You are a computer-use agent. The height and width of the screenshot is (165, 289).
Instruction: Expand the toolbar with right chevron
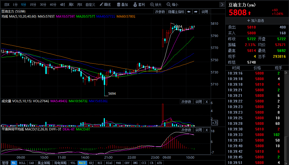click(x=222, y=5)
